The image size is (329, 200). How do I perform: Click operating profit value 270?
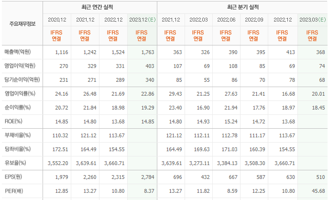coord(64,66)
